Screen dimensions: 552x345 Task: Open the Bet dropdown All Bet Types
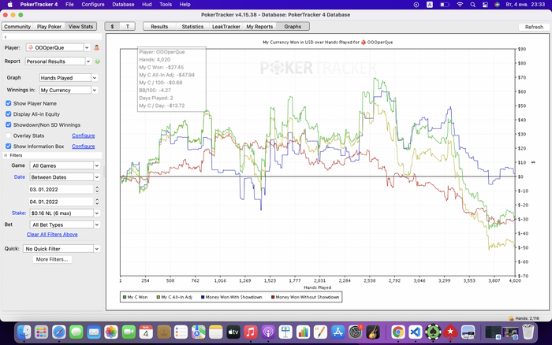(65, 224)
